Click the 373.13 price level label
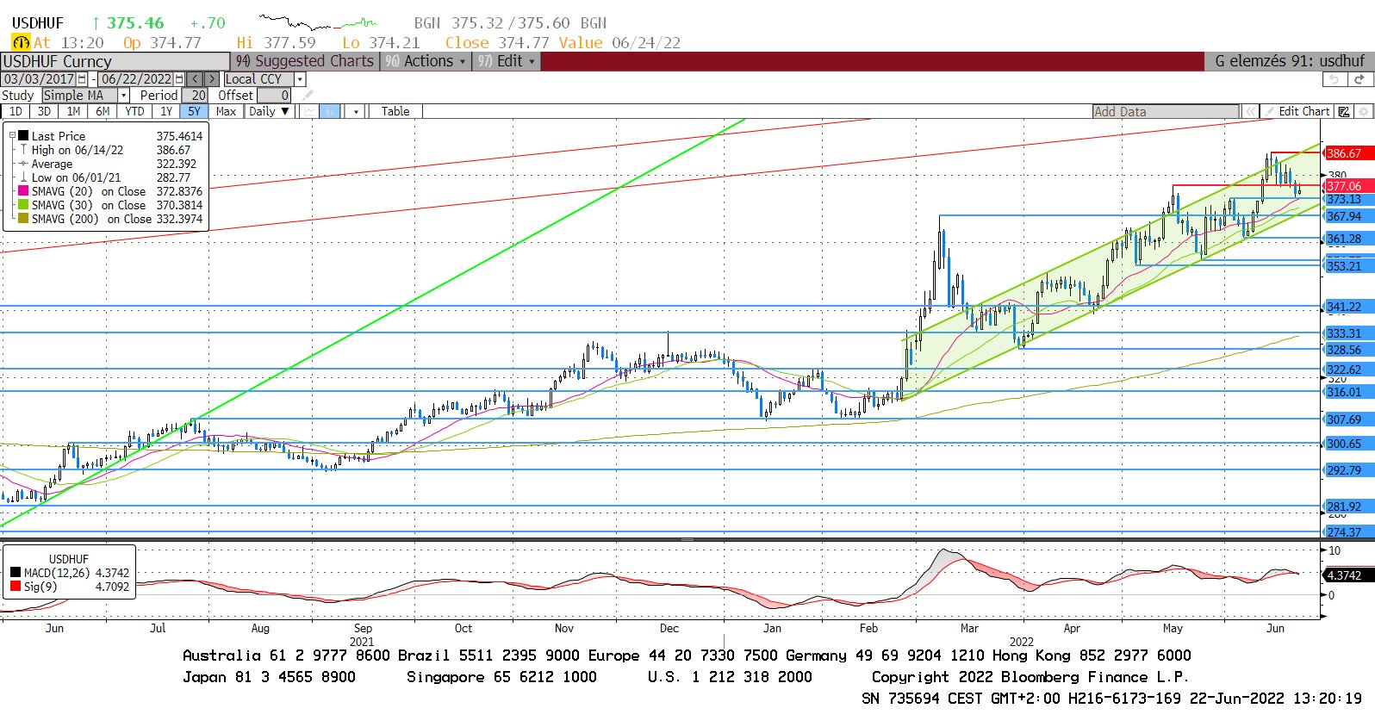 click(x=1347, y=199)
